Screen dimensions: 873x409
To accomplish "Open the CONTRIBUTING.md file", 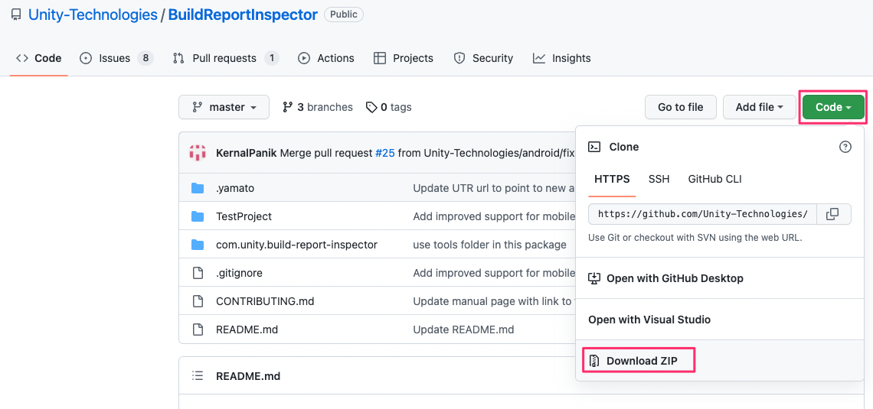I will pyautogui.click(x=265, y=302).
